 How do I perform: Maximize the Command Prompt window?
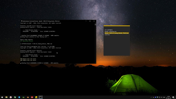pos(90,21)
